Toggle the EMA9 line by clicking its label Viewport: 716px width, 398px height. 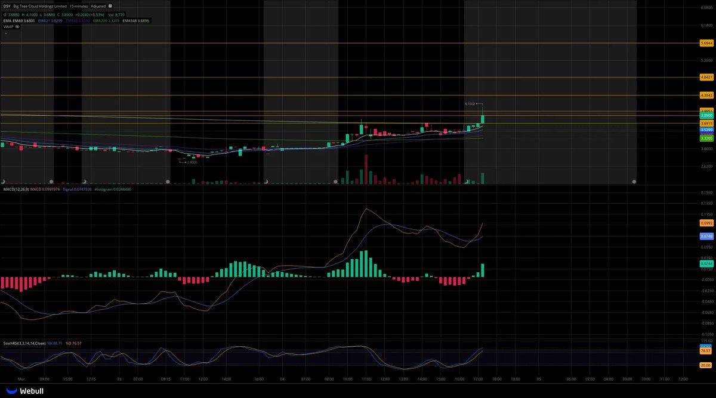[23, 20]
